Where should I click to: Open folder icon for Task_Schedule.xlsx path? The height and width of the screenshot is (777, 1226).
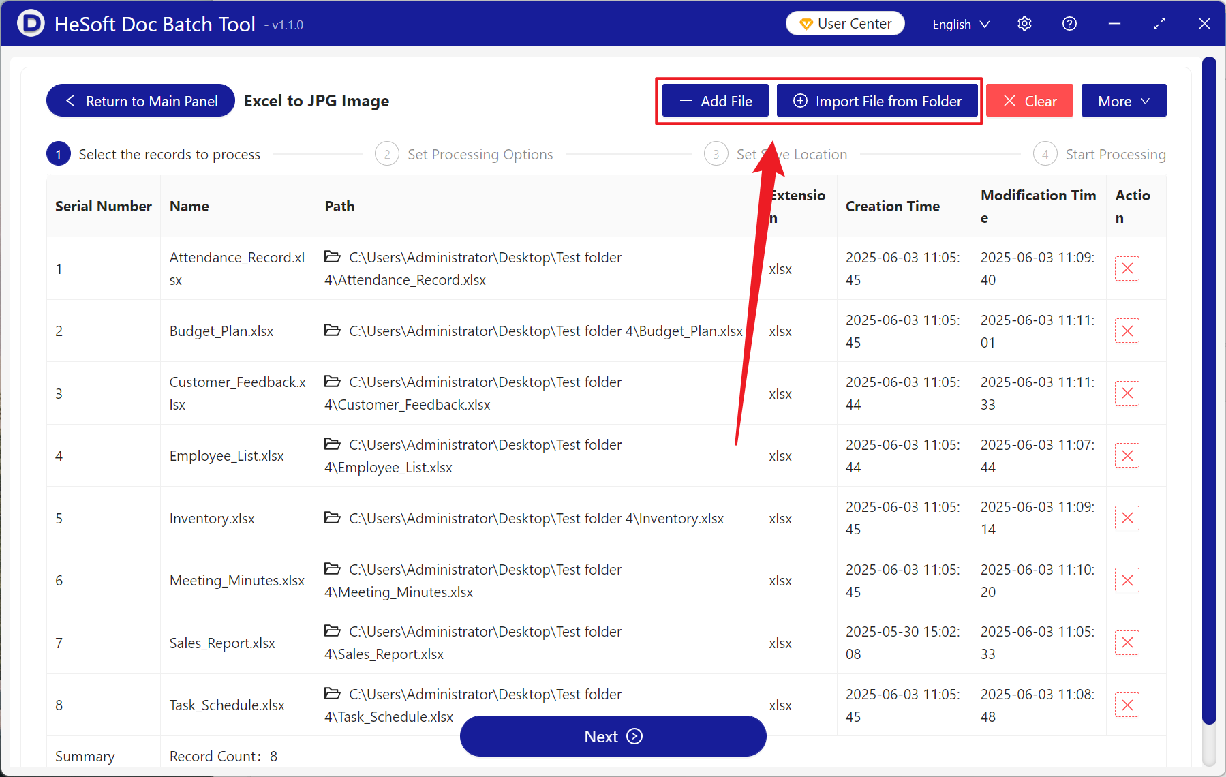[333, 694]
